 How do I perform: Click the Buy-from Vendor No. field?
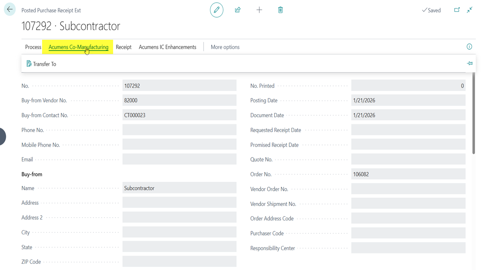(x=179, y=100)
